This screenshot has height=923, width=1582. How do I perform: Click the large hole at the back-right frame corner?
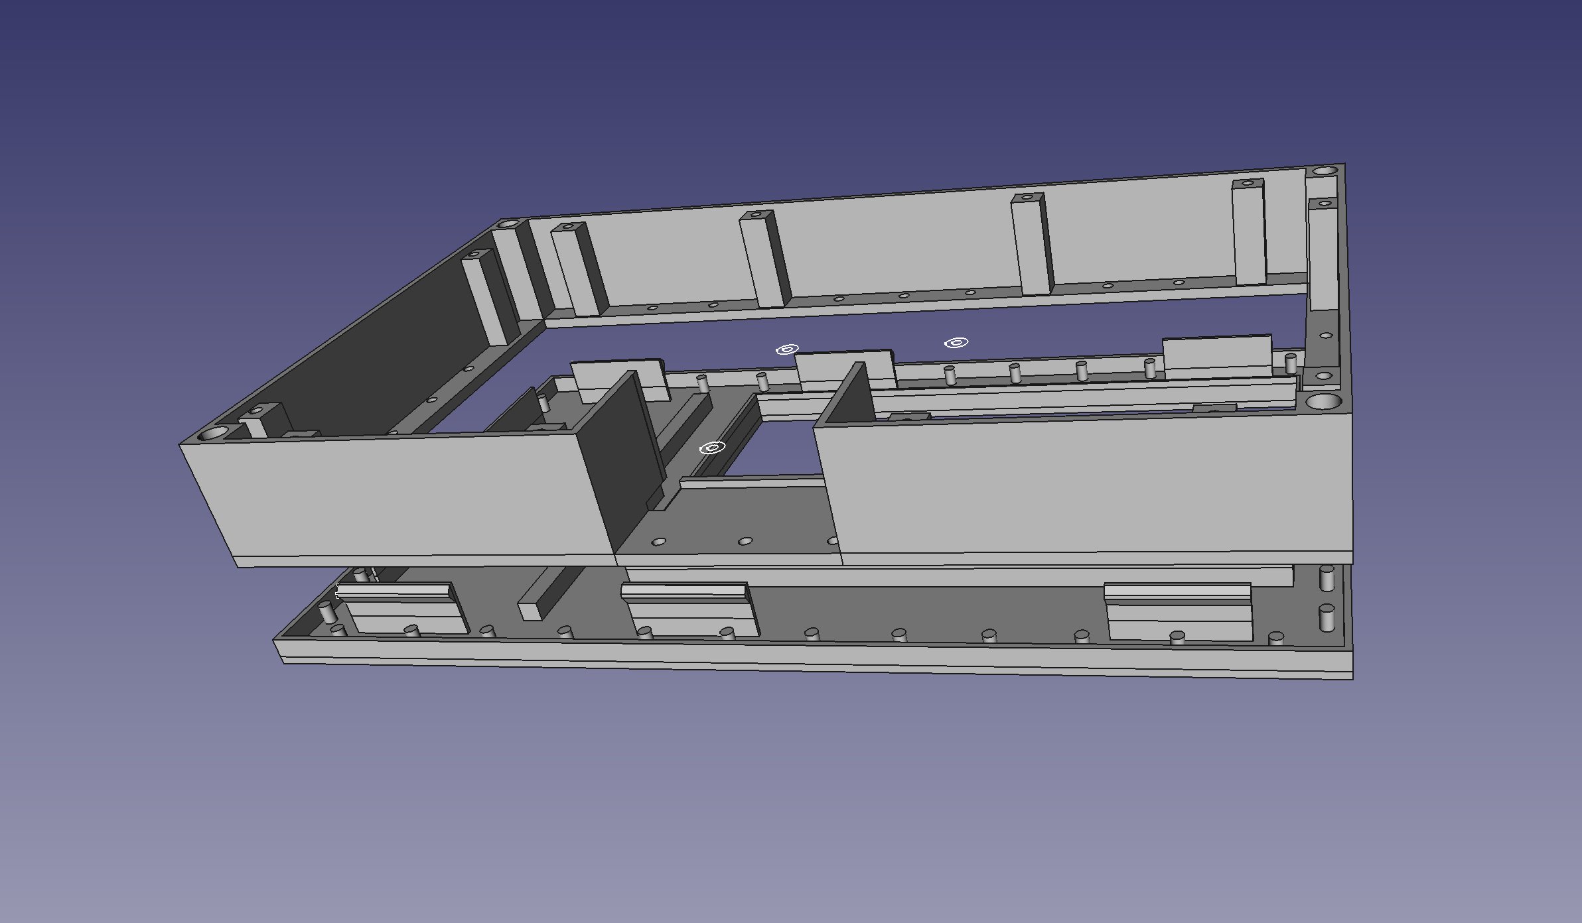point(1325,170)
